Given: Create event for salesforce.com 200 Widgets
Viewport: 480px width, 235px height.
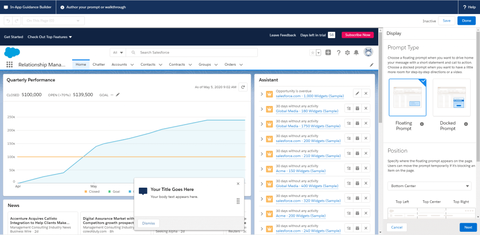Looking at the screenshot, I should tap(357, 138).
